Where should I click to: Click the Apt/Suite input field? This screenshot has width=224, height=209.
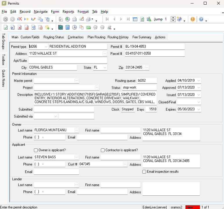coord(68,60)
